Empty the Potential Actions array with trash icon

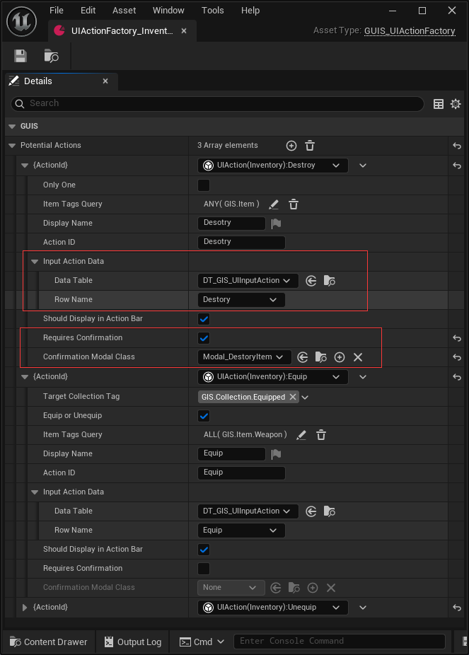point(309,146)
